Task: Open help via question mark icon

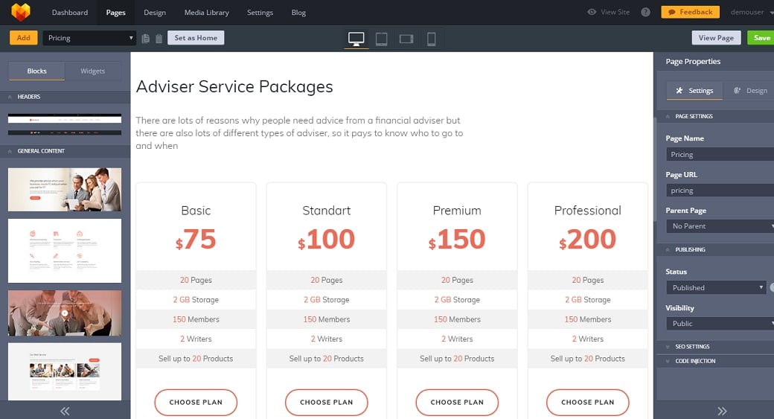Action: [x=645, y=13]
